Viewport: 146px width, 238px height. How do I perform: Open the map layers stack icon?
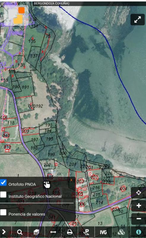36,232
